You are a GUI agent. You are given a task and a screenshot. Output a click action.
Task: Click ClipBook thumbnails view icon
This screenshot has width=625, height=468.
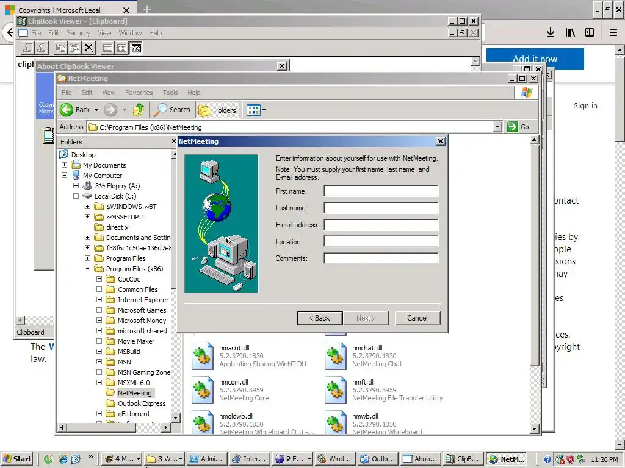pyautogui.click(x=121, y=48)
